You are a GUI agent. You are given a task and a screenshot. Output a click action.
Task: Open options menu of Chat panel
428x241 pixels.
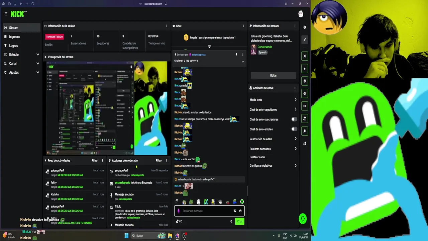pos(243,26)
